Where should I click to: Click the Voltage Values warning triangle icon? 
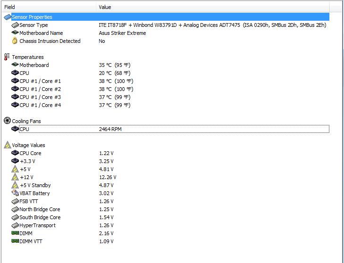(x=8, y=145)
